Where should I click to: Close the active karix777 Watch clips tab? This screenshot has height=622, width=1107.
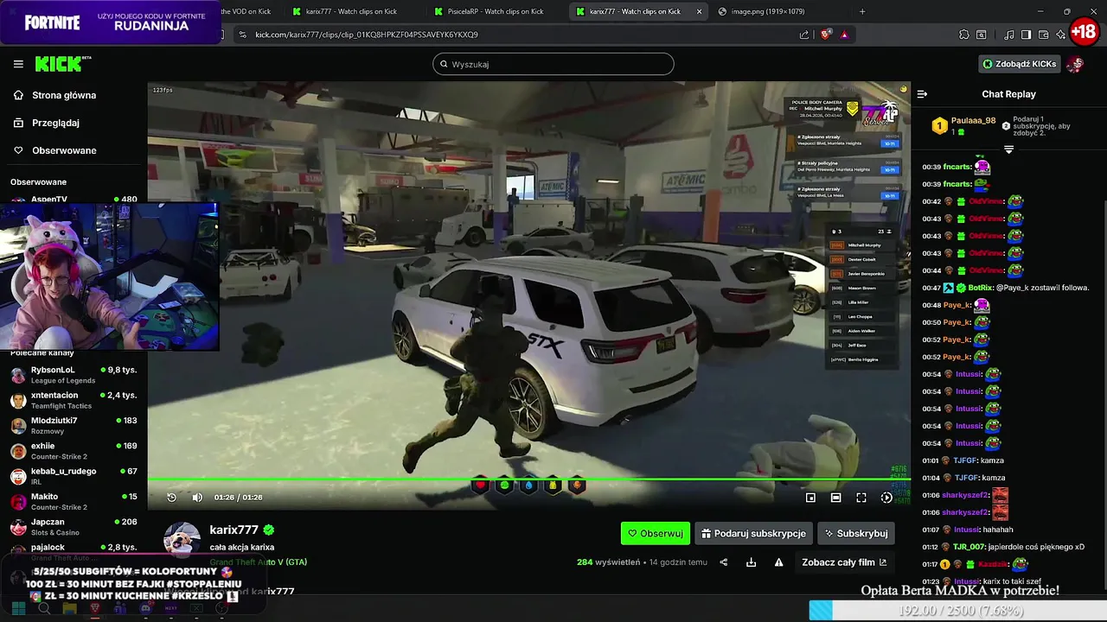699,11
